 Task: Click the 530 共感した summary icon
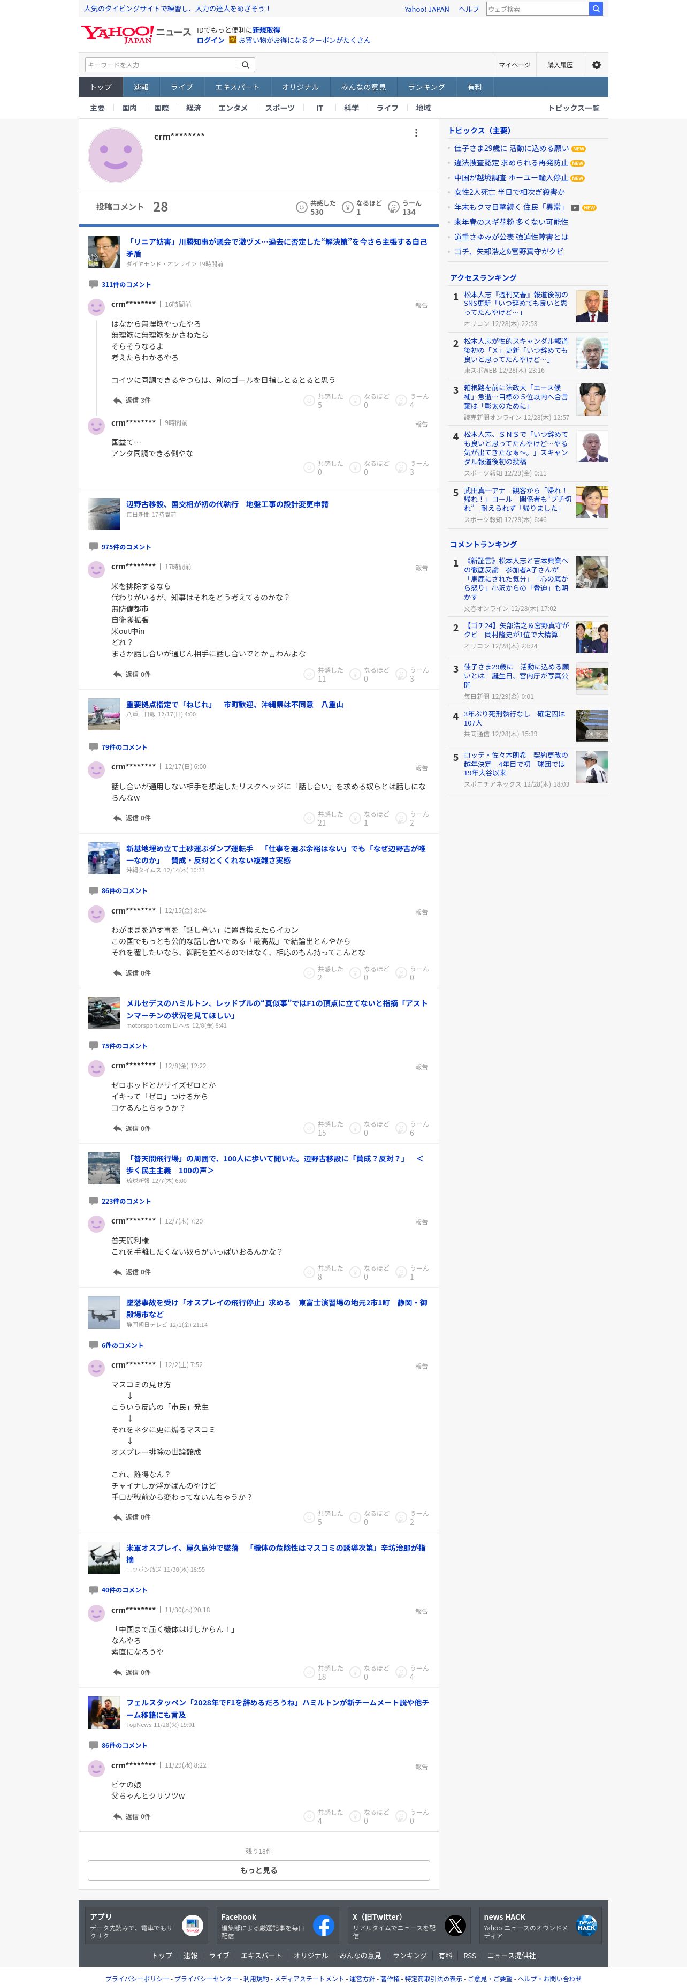click(x=302, y=207)
